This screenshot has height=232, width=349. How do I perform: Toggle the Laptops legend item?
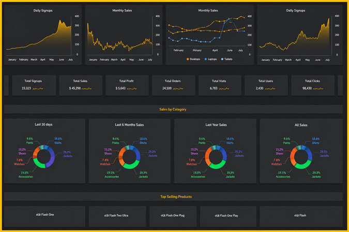click(210, 59)
